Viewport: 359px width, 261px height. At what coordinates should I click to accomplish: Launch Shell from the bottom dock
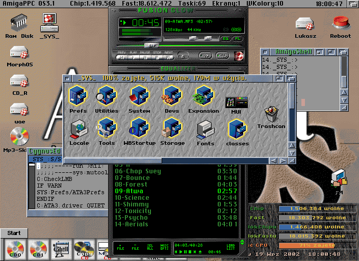tap(61, 249)
